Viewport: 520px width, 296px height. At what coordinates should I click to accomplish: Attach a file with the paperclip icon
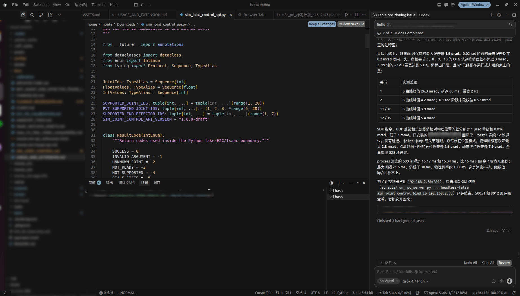pos(502,281)
